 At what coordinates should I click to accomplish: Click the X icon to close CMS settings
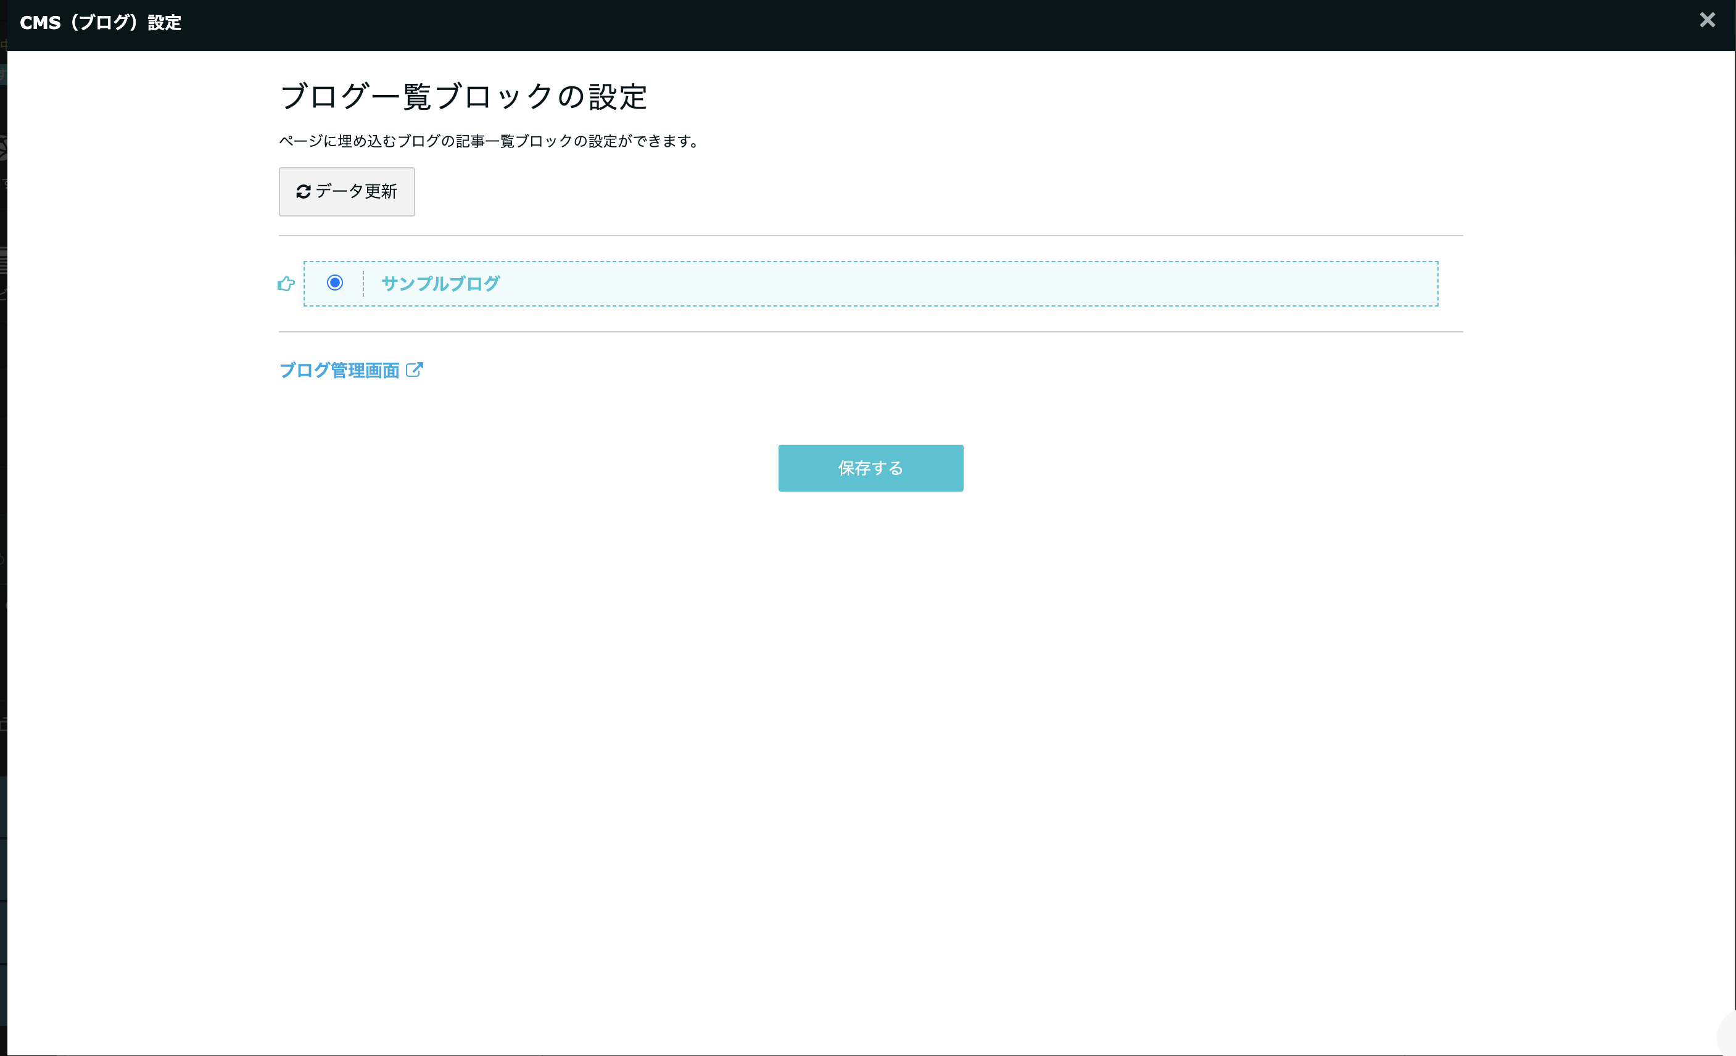pos(1707,20)
